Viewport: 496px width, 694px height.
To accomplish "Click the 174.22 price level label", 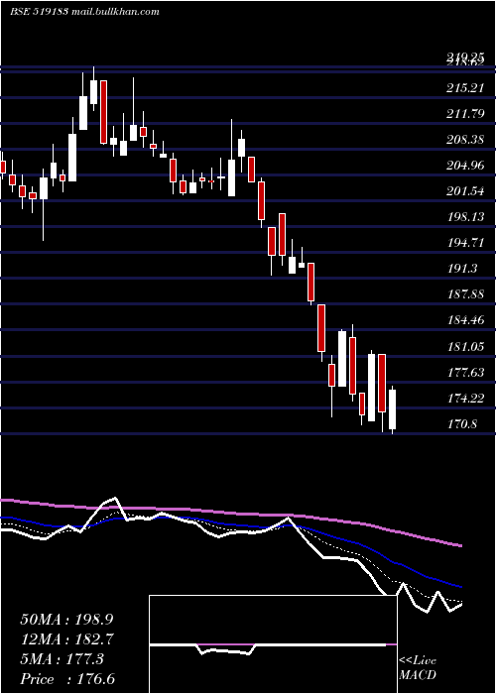I will click(x=464, y=399).
